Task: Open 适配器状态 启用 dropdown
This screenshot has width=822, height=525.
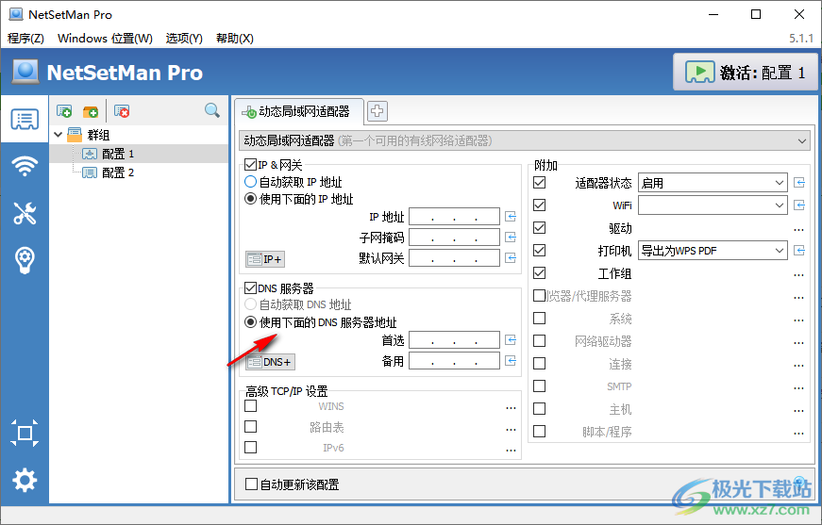Action: point(713,183)
